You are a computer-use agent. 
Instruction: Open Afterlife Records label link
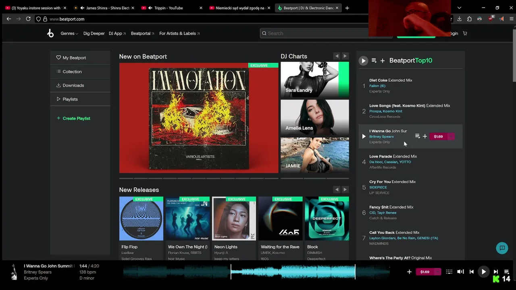pyautogui.click(x=383, y=167)
